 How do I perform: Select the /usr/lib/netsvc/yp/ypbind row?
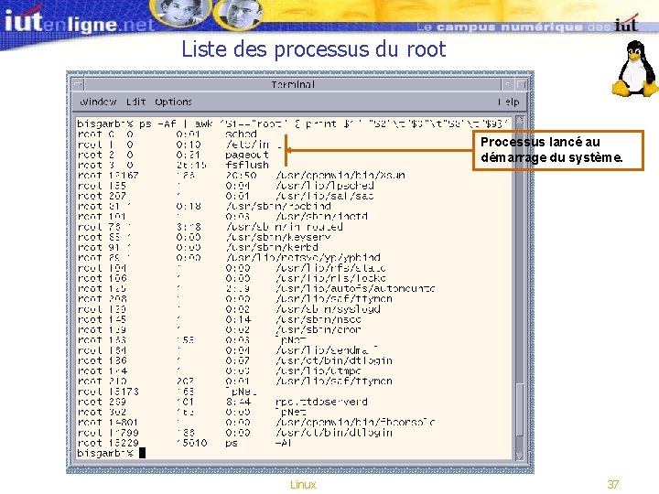pyautogui.click(x=229, y=257)
